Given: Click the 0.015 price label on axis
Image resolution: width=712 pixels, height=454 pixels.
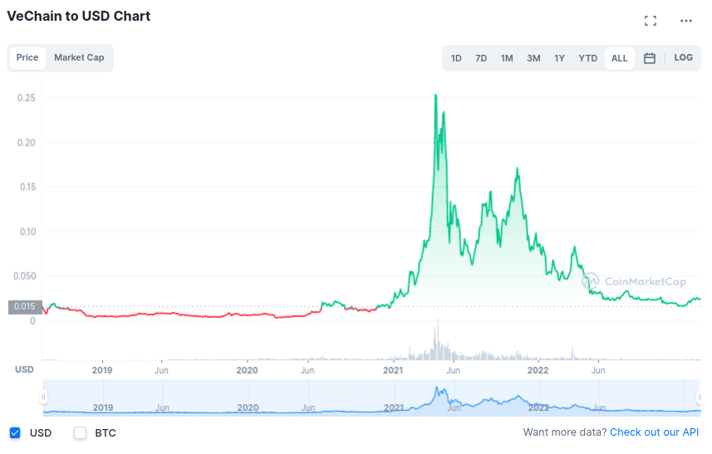Looking at the screenshot, I should [25, 306].
